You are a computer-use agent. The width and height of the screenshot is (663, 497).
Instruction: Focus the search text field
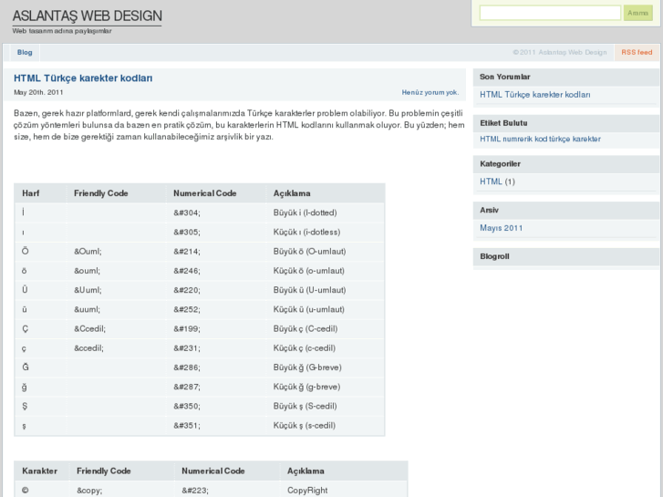click(x=550, y=13)
